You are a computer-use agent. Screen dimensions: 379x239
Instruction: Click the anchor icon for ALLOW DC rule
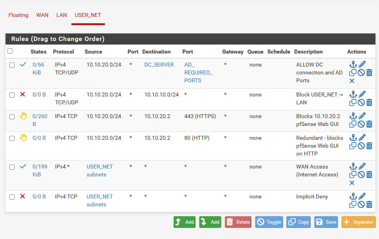coord(353,65)
